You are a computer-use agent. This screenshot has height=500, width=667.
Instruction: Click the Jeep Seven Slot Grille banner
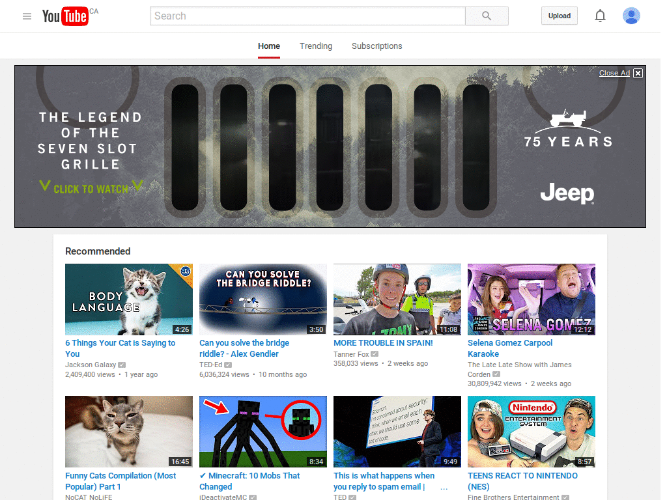330,146
